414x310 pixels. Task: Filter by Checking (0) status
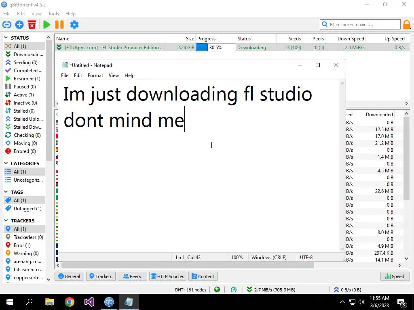pyautogui.click(x=24, y=135)
